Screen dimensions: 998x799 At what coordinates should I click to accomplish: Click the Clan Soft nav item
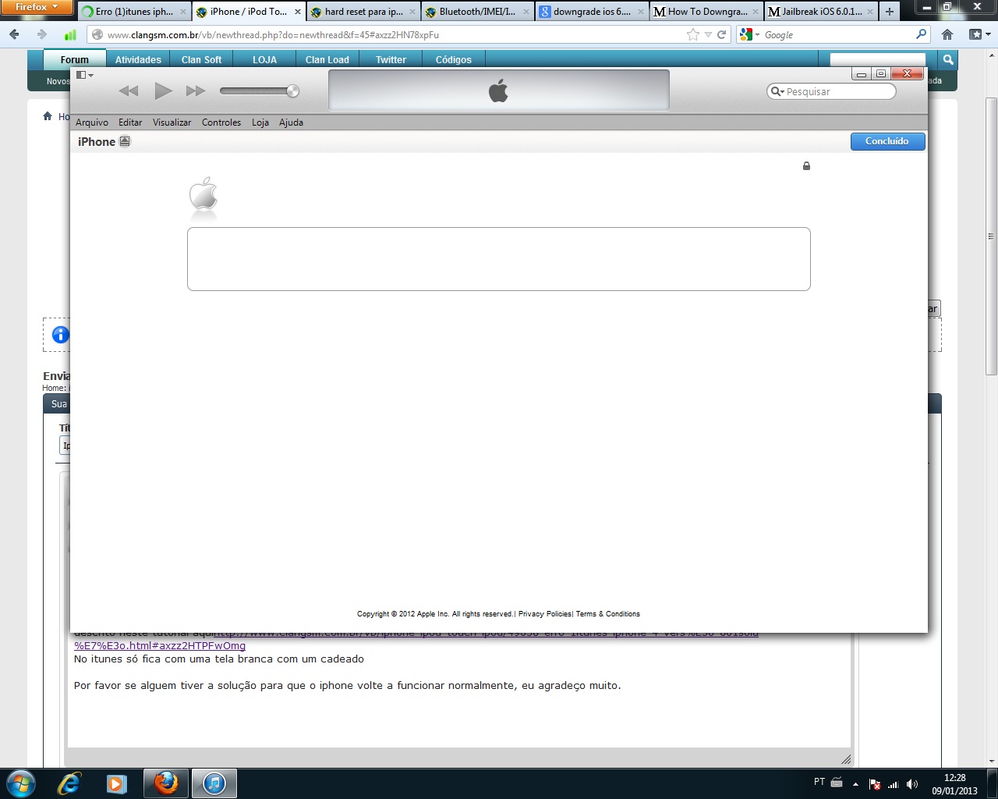[201, 60]
